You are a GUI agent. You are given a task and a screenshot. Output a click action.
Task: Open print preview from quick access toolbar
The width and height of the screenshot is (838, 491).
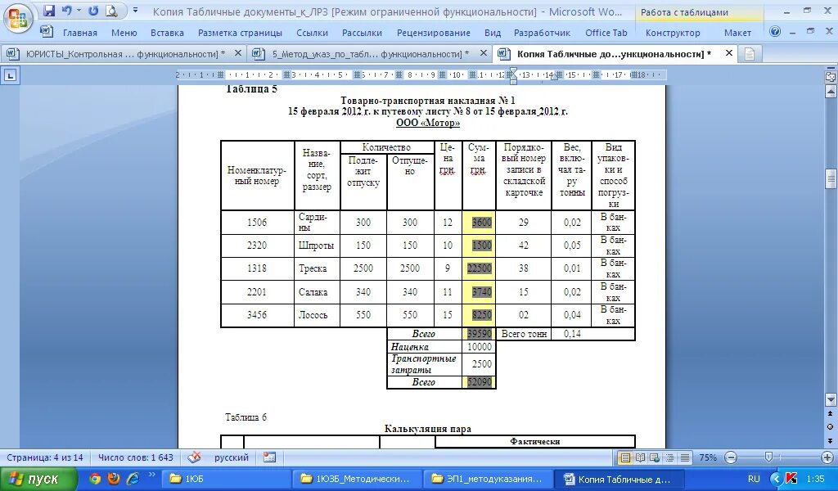[111, 11]
